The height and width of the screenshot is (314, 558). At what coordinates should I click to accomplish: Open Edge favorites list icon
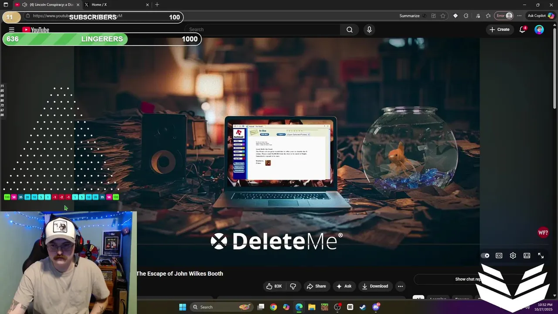pyautogui.click(x=488, y=16)
